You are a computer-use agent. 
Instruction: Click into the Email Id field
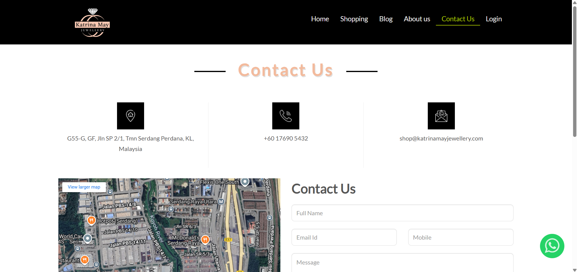[344, 237]
